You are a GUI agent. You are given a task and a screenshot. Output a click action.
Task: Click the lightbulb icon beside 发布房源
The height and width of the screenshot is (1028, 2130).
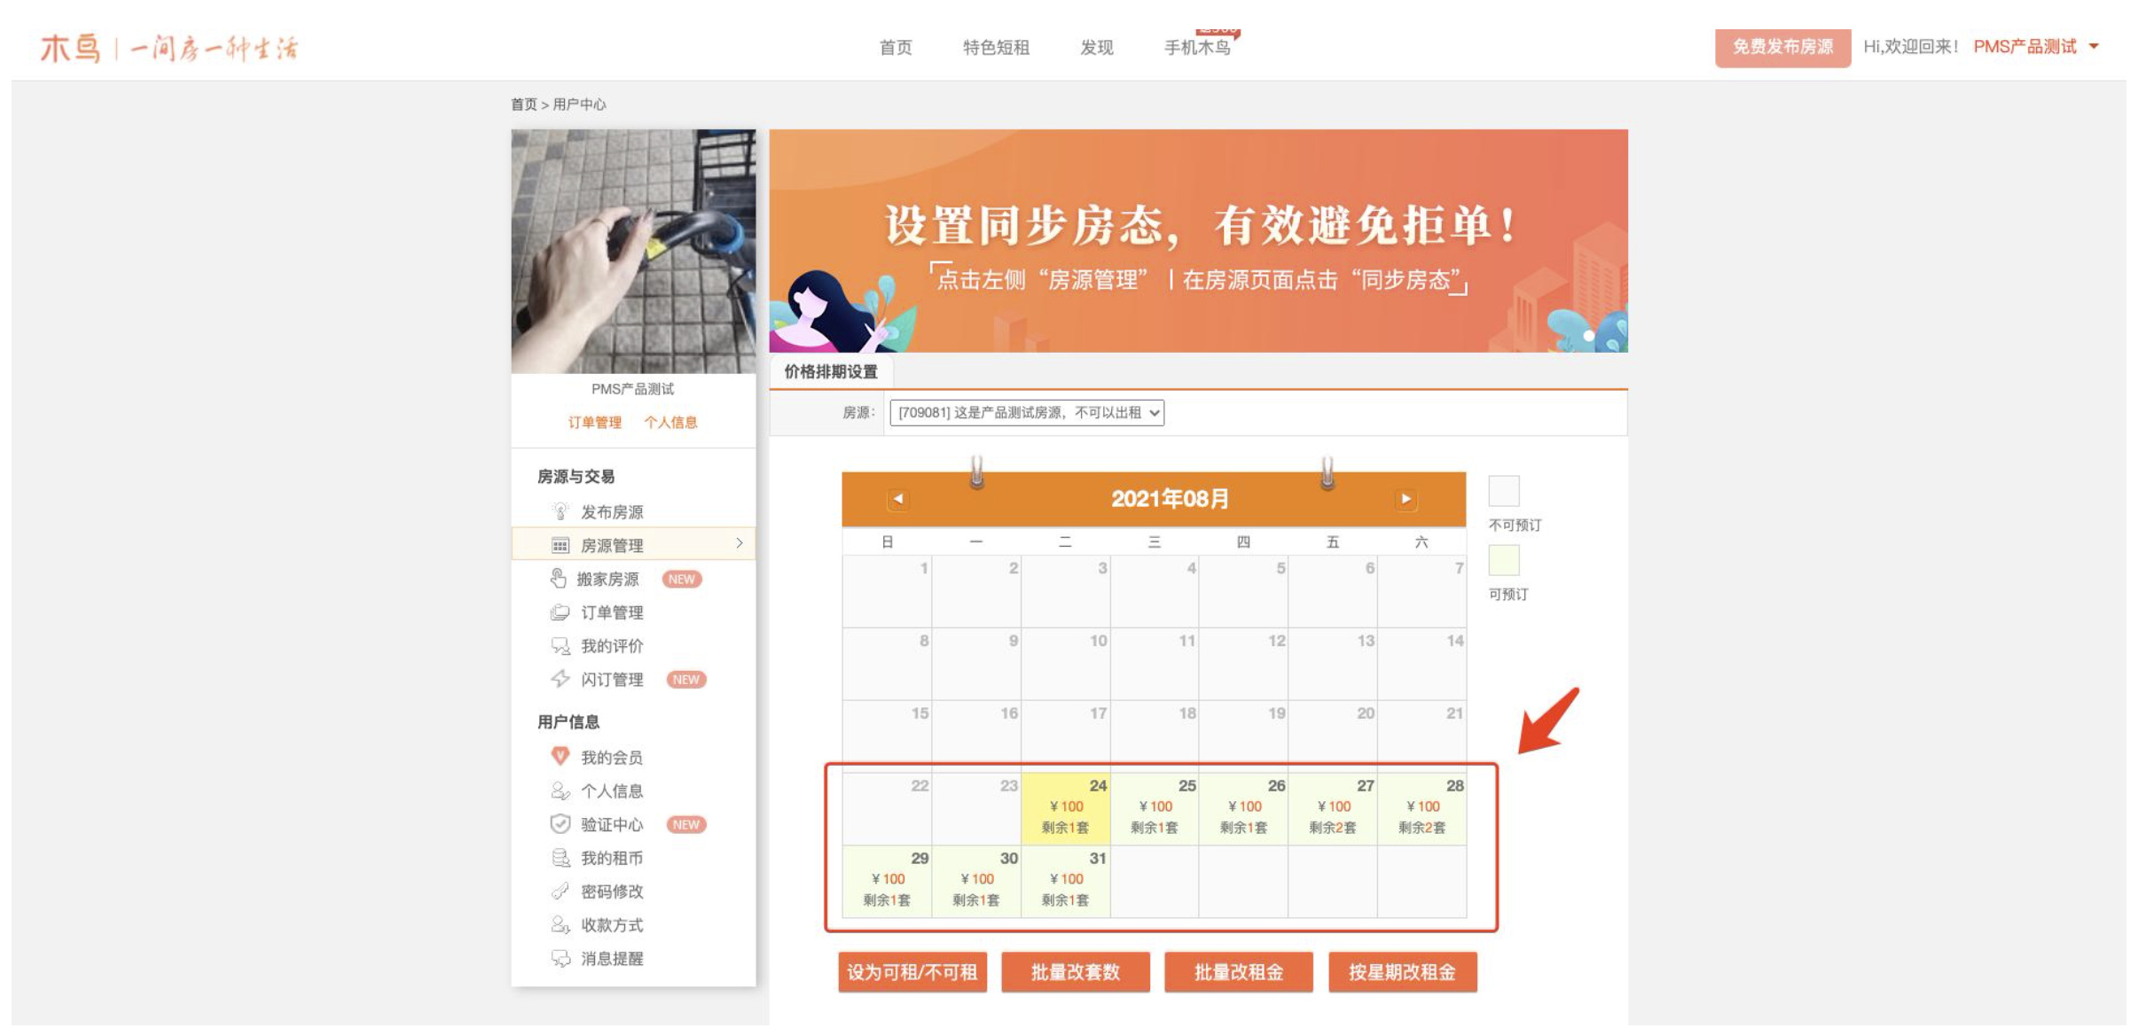coord(560,511)
